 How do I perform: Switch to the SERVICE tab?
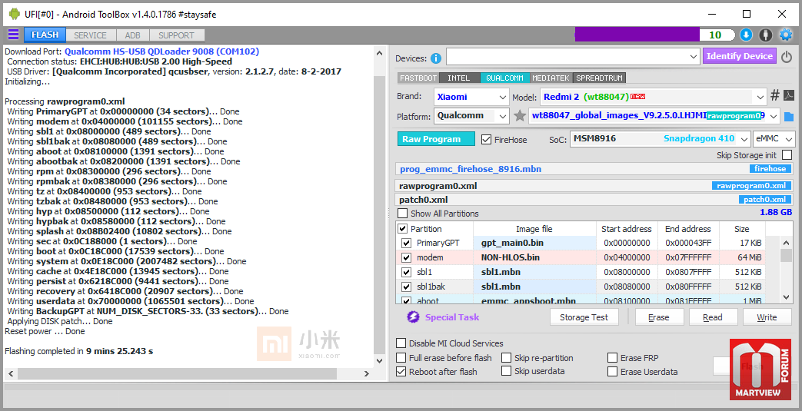[90, 35]
